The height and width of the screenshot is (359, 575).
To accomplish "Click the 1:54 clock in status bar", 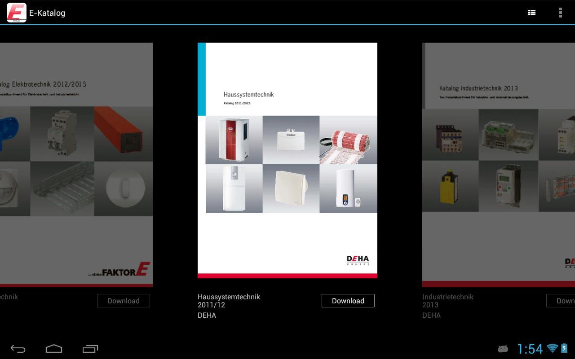I will coord(530,349).
